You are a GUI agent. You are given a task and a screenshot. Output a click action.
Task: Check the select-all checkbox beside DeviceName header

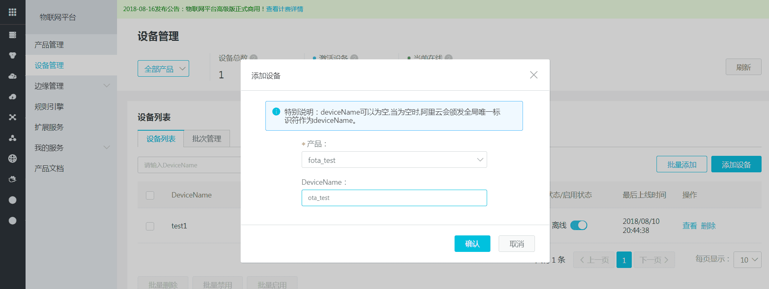150,195
